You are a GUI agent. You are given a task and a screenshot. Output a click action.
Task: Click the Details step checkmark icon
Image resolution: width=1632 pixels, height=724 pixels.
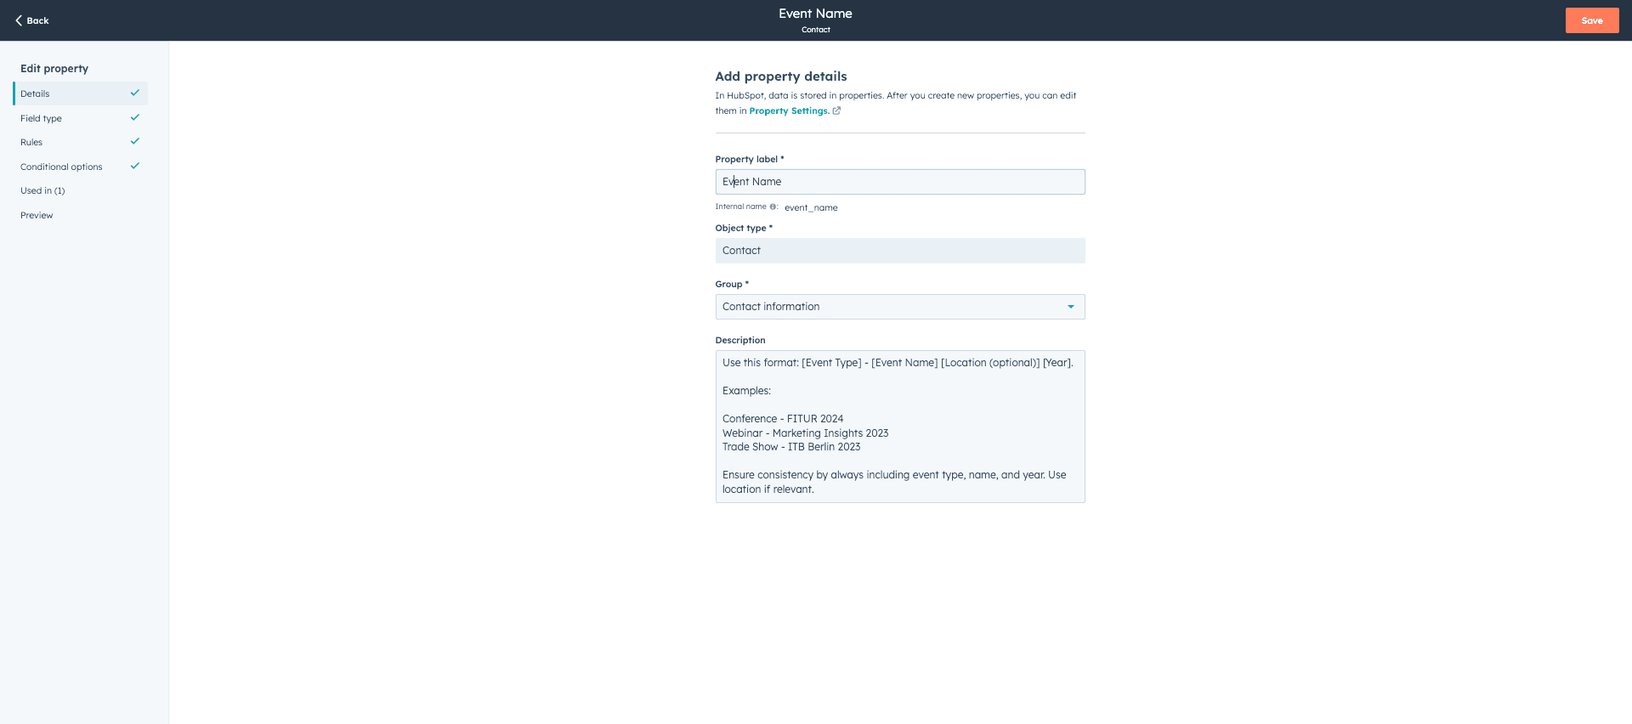(134, 93)
